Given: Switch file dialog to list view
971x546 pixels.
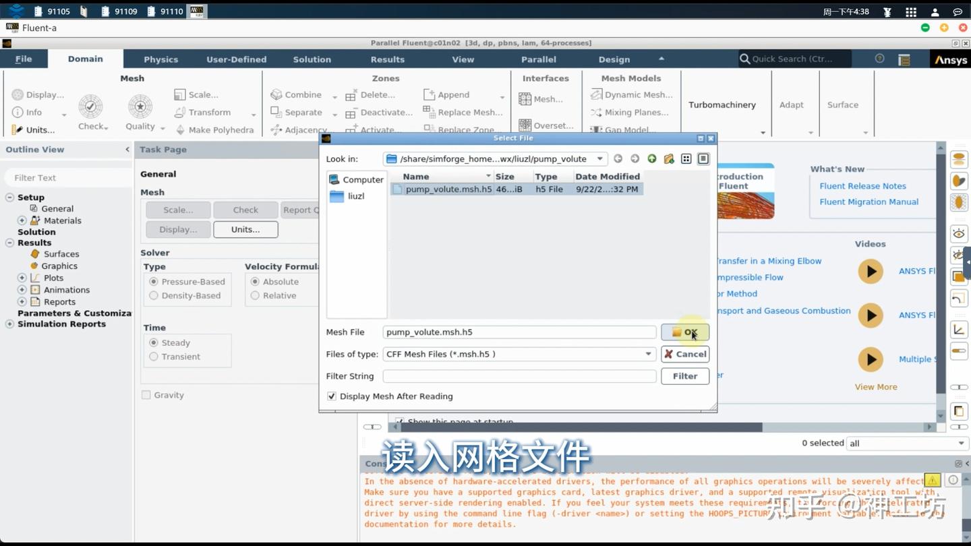Looking at the screenshot, I should coord(686,159).
